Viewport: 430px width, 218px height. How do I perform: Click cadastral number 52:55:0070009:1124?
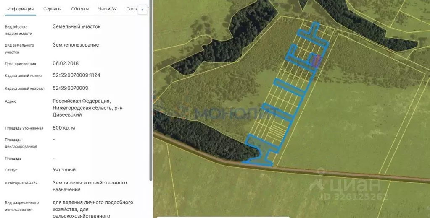tap(76, 75)
